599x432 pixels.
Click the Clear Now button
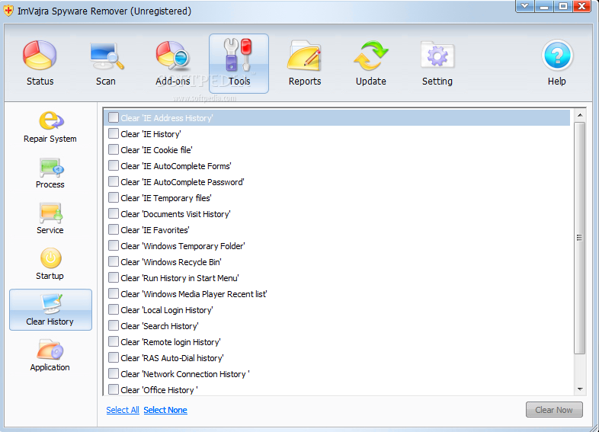pos(554,409)
